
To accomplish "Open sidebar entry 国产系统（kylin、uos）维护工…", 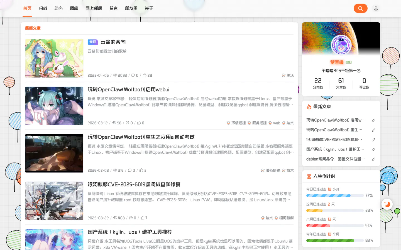I will pyautogui.click(x=335, y=149).
